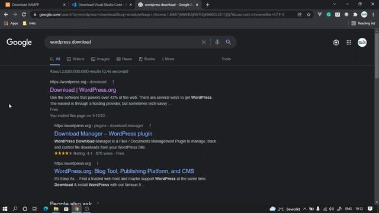Open options for the wordpress.org download result

click(x=113, y=82)
